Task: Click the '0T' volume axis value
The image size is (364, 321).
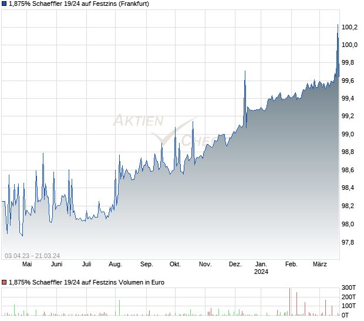Action: pyautogui.click(x=345, y=315)
